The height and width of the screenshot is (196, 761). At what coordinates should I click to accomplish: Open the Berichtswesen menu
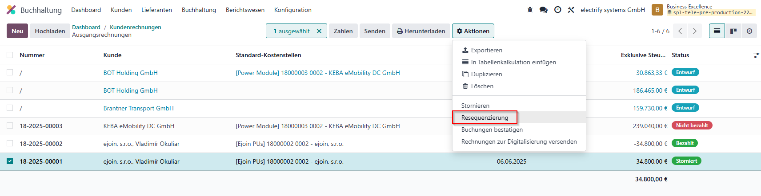pyautogui.click(x=245, y=10)
